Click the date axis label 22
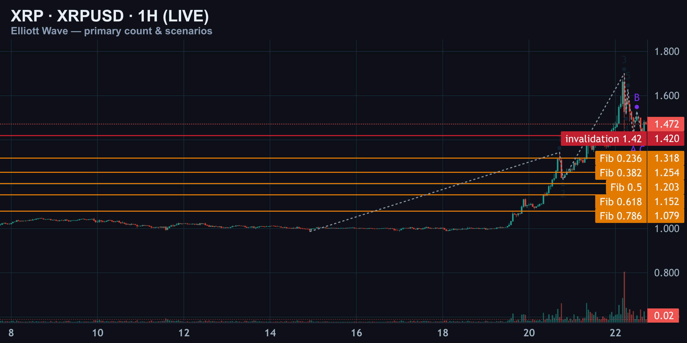The image size is (687, 343). 615,333
